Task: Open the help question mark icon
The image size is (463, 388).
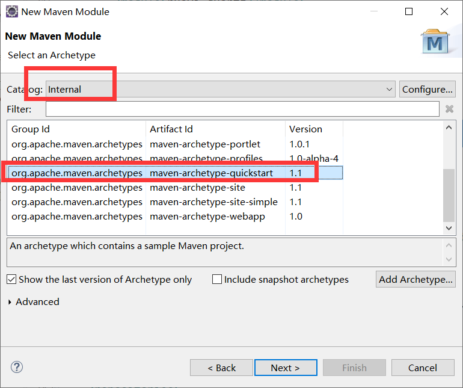Action: [x=17, y=368]
